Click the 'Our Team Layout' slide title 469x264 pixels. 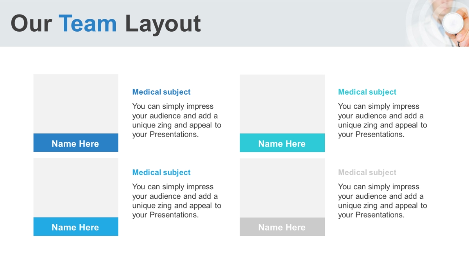pos(106,23)
